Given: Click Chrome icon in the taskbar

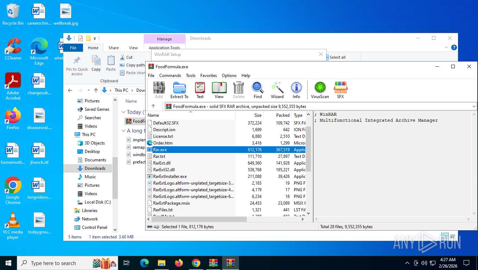Looking at the screenshot, I should pyautogui.click(x=196, y=263).
